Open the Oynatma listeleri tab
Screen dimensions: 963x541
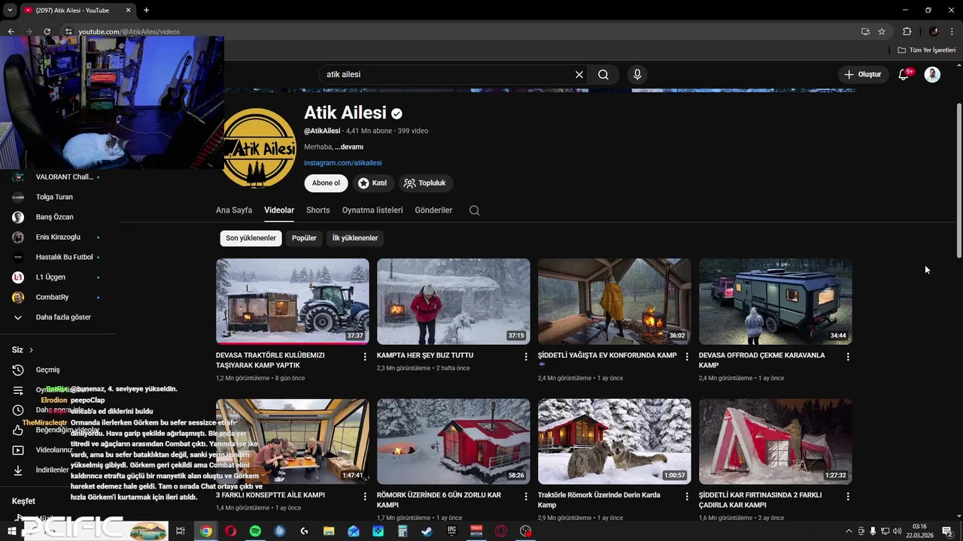click(x=372, y=210)
